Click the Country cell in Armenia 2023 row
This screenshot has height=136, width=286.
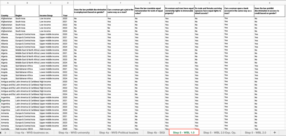click(8, 123)
